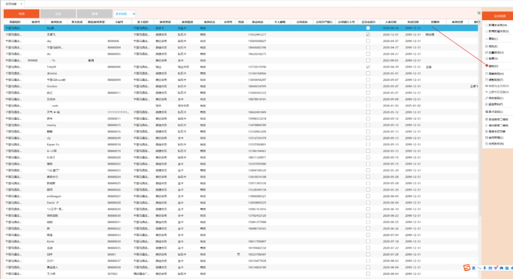Viewport: 513px width, 279px height.
Task: Click the 新增主会员(M) add member icon
Action: tap(487, 25)
